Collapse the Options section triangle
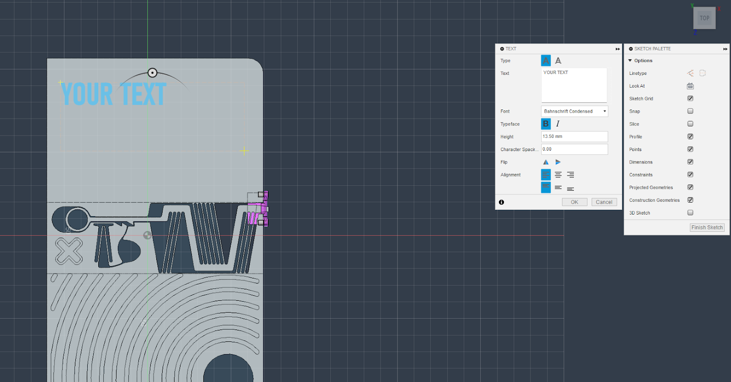The height and width of the screenshot is (382, 731). [630, 60]
